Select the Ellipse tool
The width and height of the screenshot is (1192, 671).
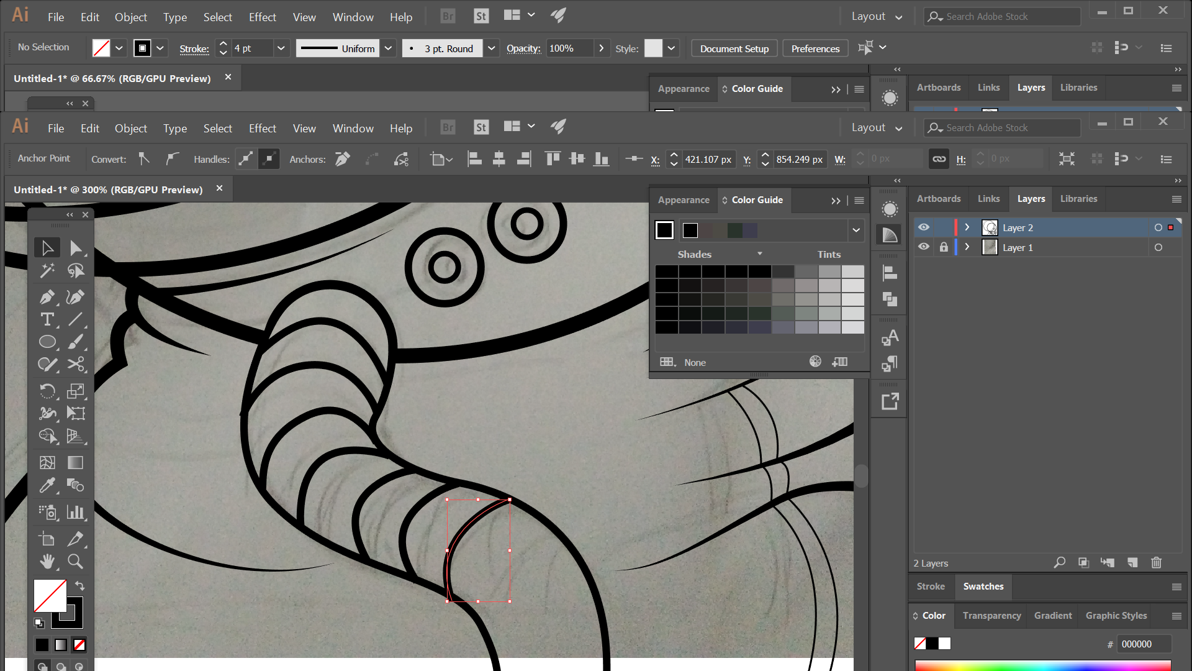(47, 342)
